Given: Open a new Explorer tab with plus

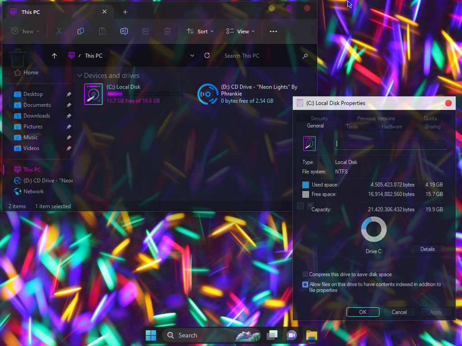Looking at the screenshot, I should [125, 12].
